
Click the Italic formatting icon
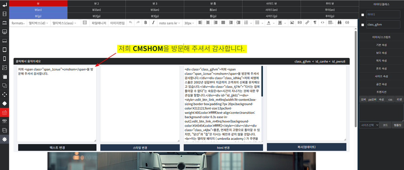(153, 23)
